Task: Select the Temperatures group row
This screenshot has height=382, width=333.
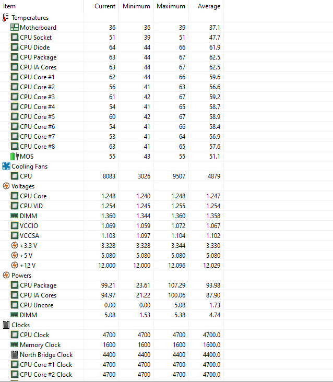Action: click(x=112, y=18)
